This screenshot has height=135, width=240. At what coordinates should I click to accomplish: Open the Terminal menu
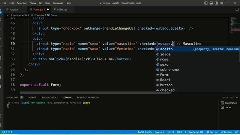(x=58, y=3)
